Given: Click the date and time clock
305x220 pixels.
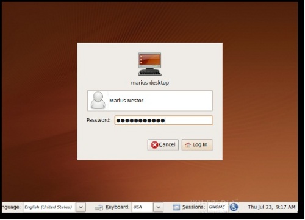Looking at the screenshot, I should coord(271,207).
